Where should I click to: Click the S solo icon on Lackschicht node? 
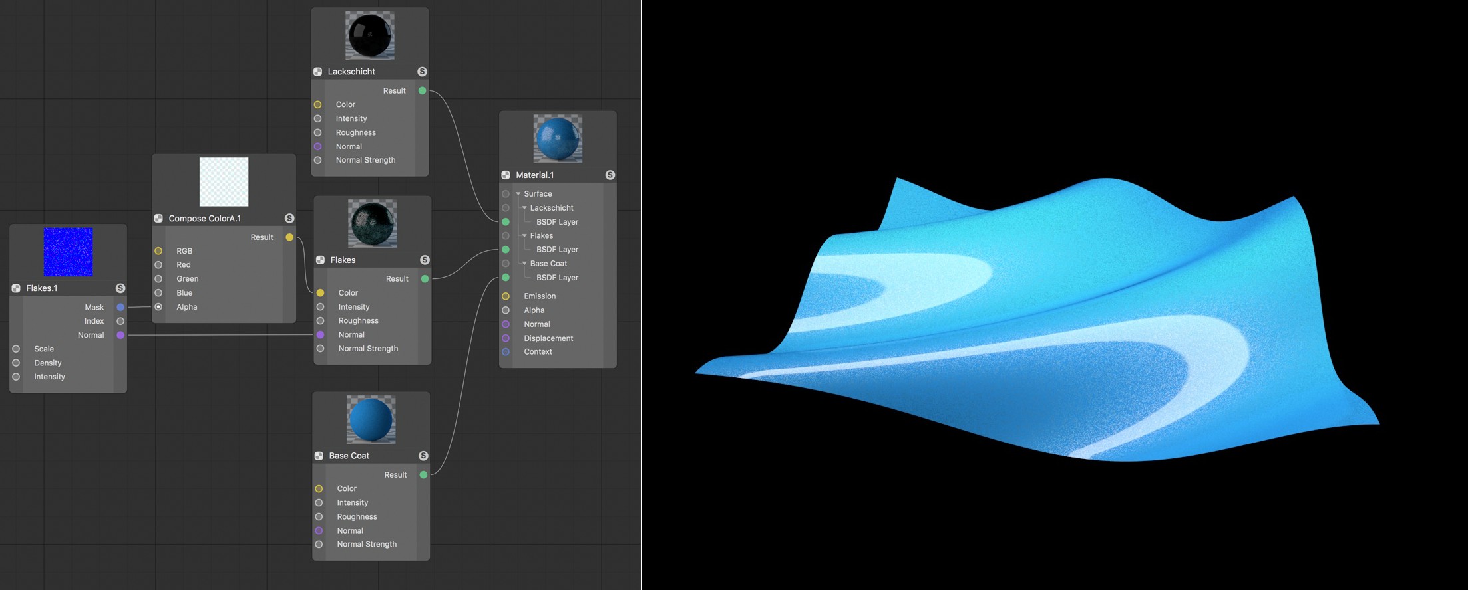[422, 72]
